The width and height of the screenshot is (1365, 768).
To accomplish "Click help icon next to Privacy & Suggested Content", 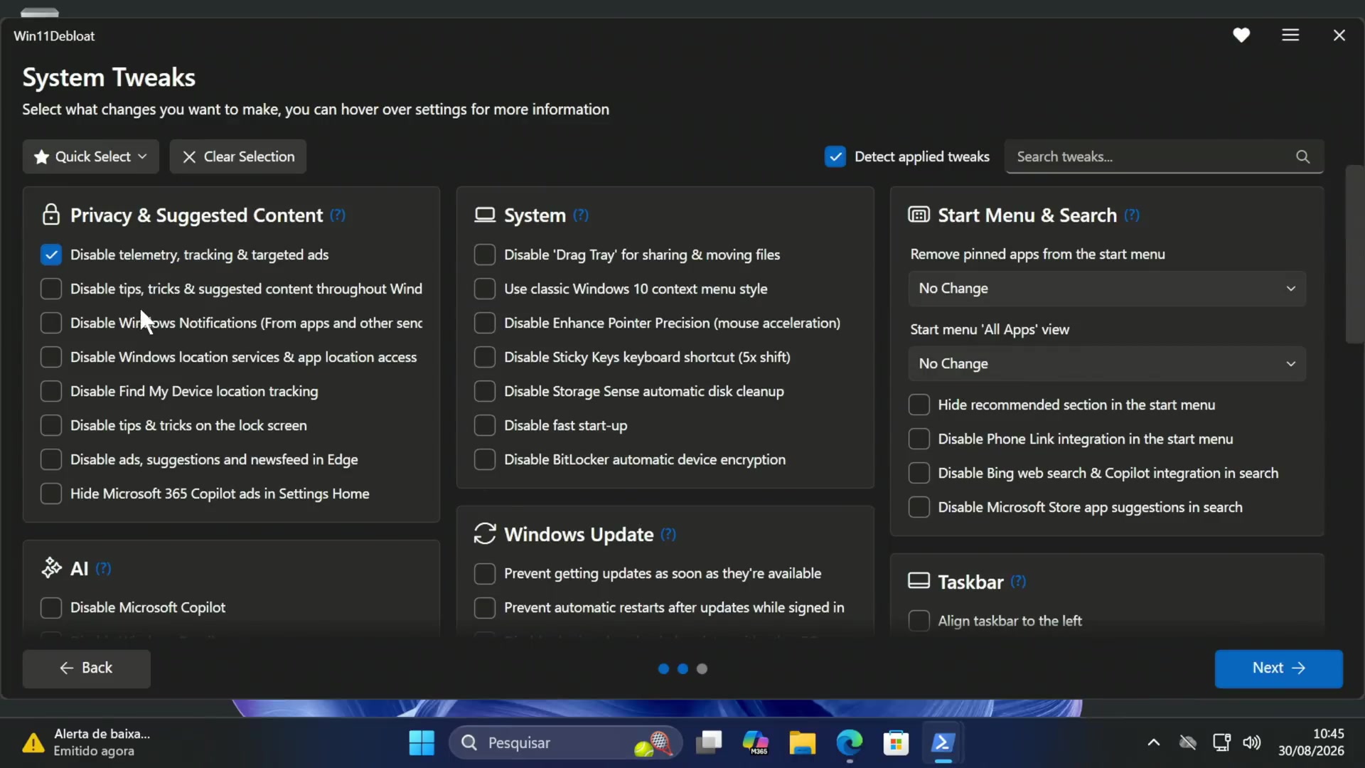I will point(338,215).
